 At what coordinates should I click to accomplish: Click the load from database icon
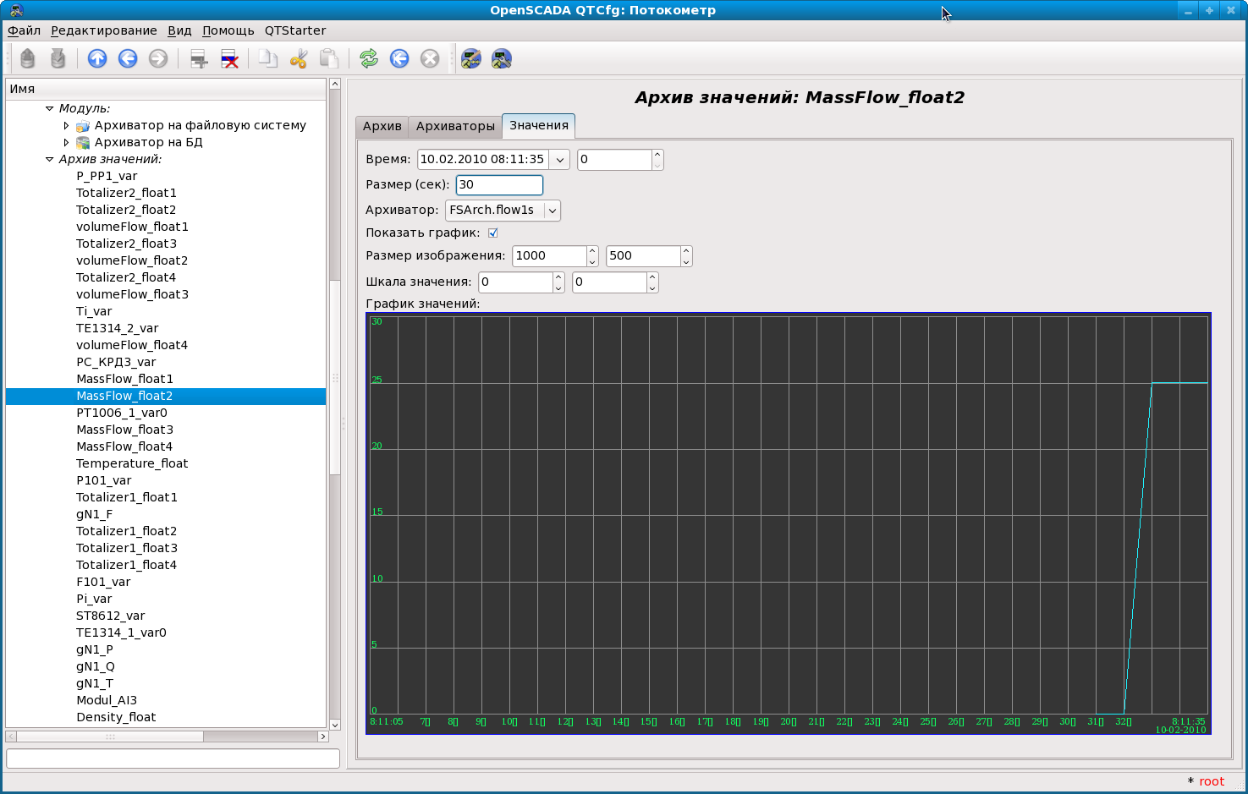point(28,58)
